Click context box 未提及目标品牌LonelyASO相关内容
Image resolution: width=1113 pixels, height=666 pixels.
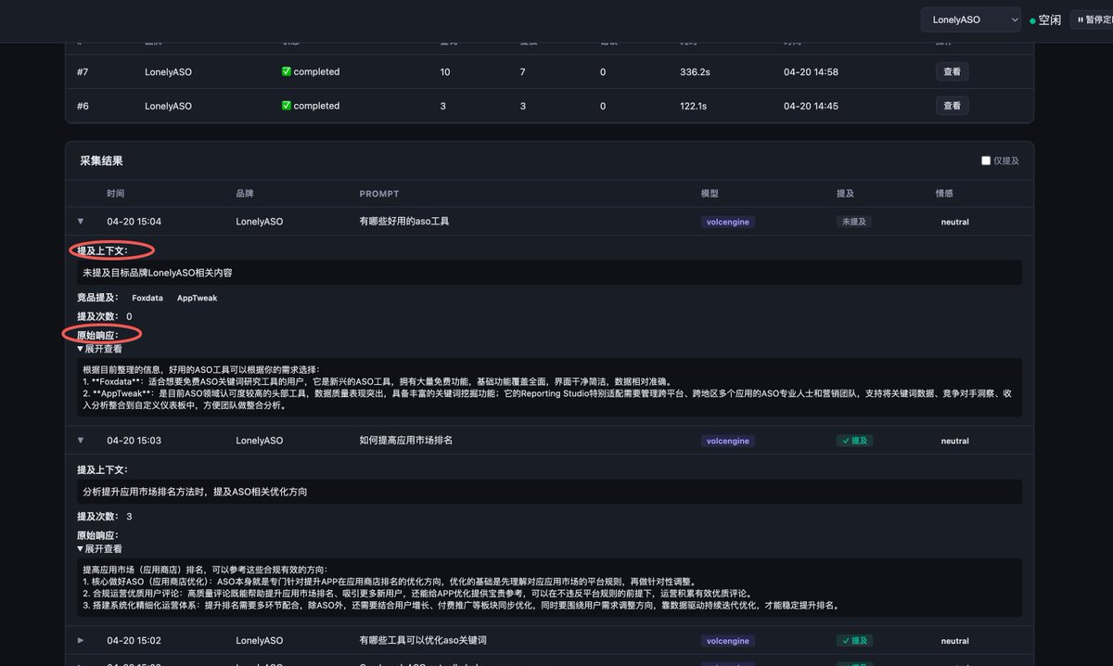[549, 273]
